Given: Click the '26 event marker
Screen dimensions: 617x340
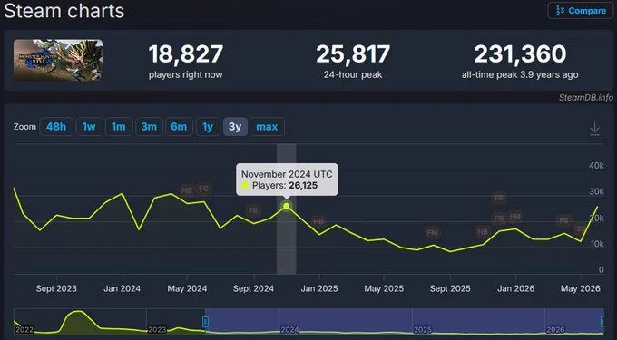Looking at the screenshot, I should (579, 228).
